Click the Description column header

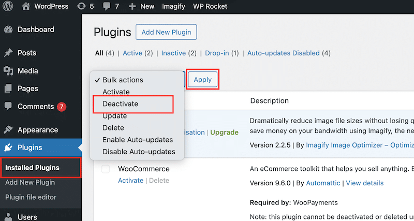point(269,100)
